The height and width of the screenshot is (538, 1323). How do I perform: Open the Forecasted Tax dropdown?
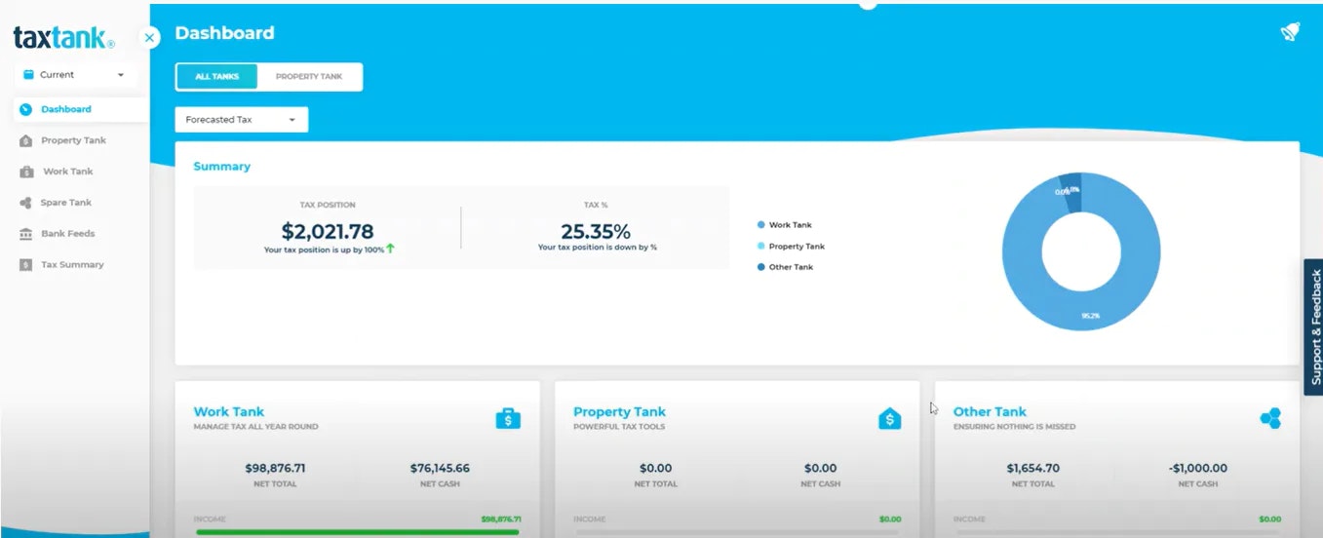(x=242, y=120)
